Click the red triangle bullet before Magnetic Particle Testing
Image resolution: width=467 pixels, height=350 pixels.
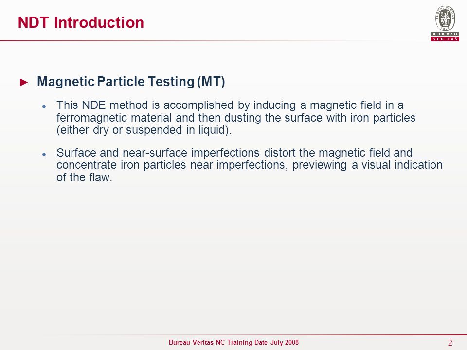(x=24, y=82)
